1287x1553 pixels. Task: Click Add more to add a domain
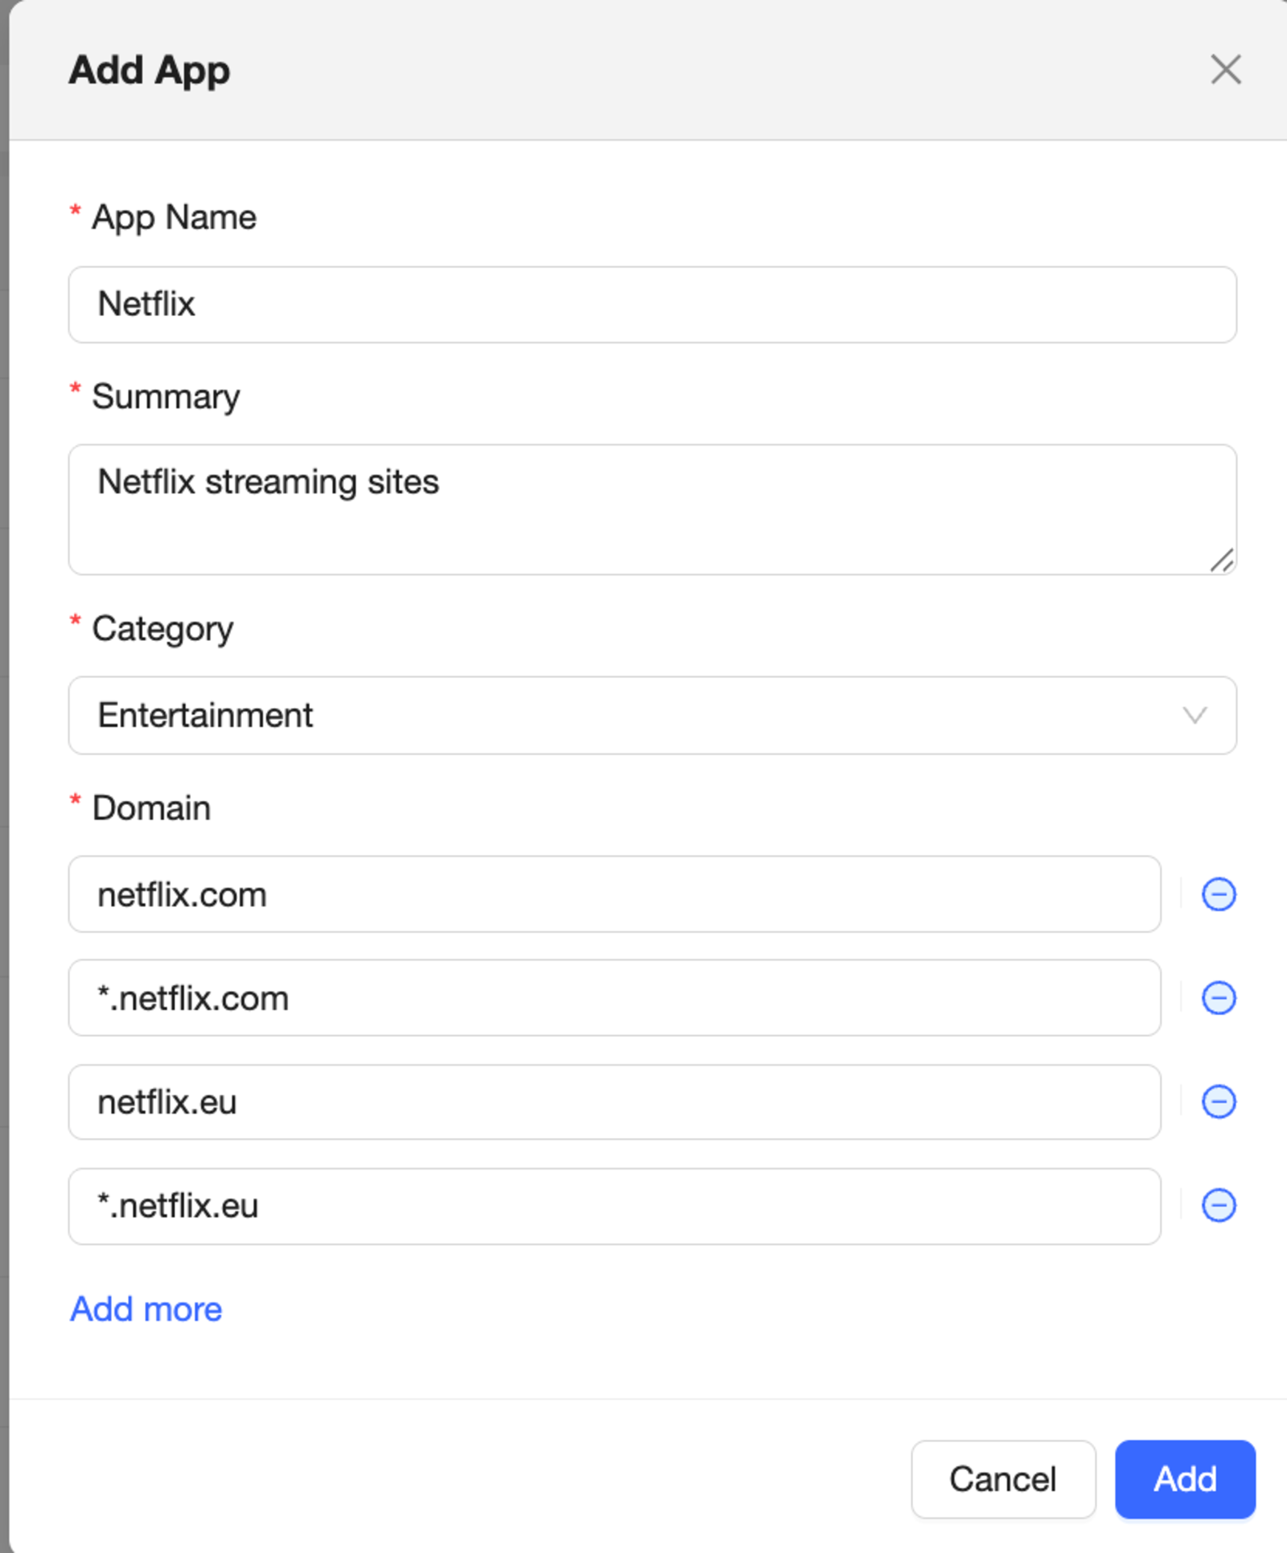tap(146, 1309)
